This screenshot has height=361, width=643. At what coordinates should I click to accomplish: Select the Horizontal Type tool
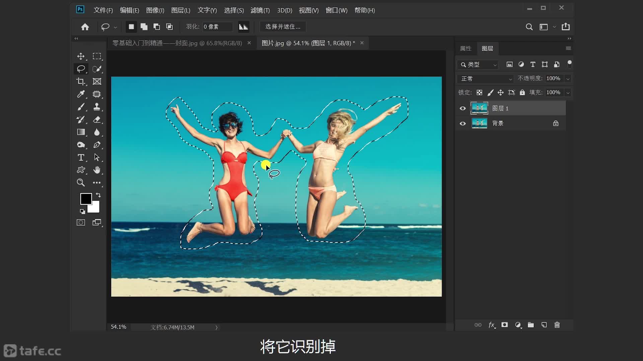pos(81,157)
